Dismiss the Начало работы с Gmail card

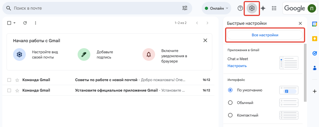[205, 40]
